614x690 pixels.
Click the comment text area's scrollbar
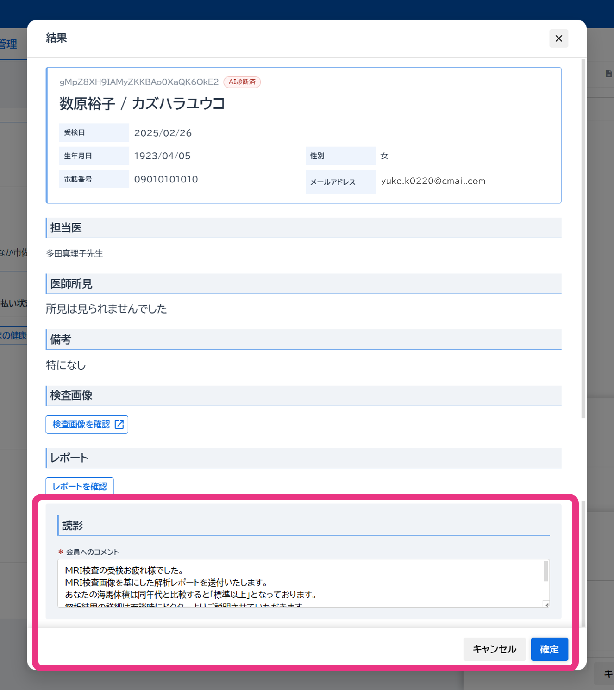tap(546, 571)
